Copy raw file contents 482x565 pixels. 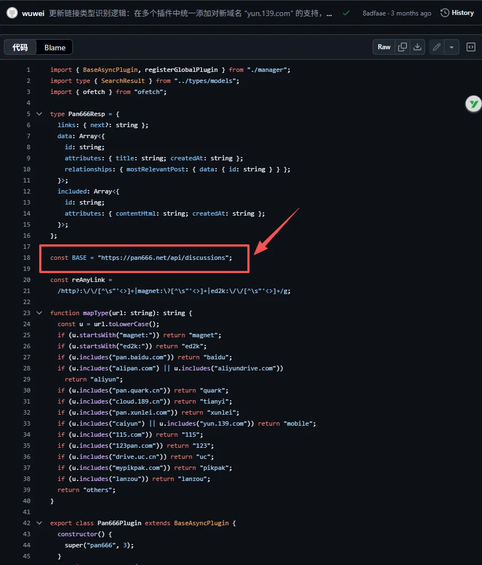tap(402, 47)
